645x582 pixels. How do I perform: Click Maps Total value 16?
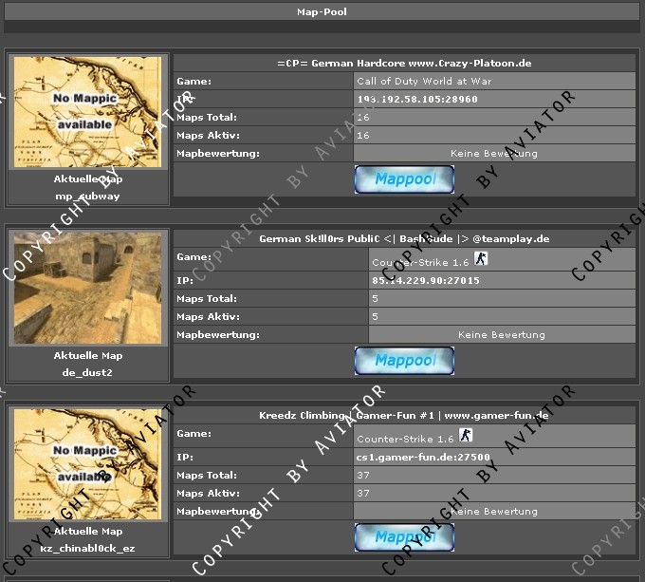pyautogui.click(x=363, y=118)
